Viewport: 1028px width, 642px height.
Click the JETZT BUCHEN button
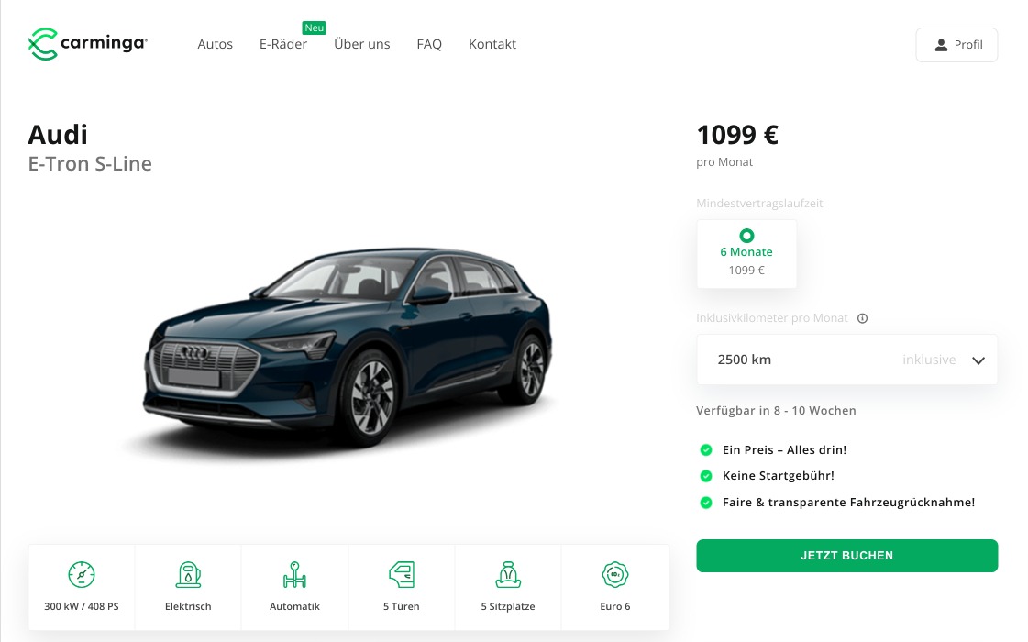pos(847,556)
